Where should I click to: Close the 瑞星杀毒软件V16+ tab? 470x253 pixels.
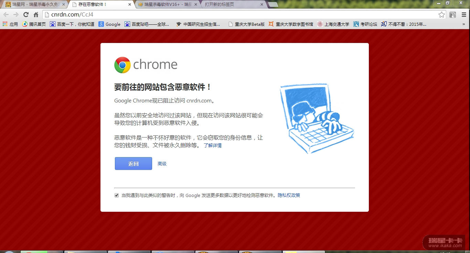point(196,4)
